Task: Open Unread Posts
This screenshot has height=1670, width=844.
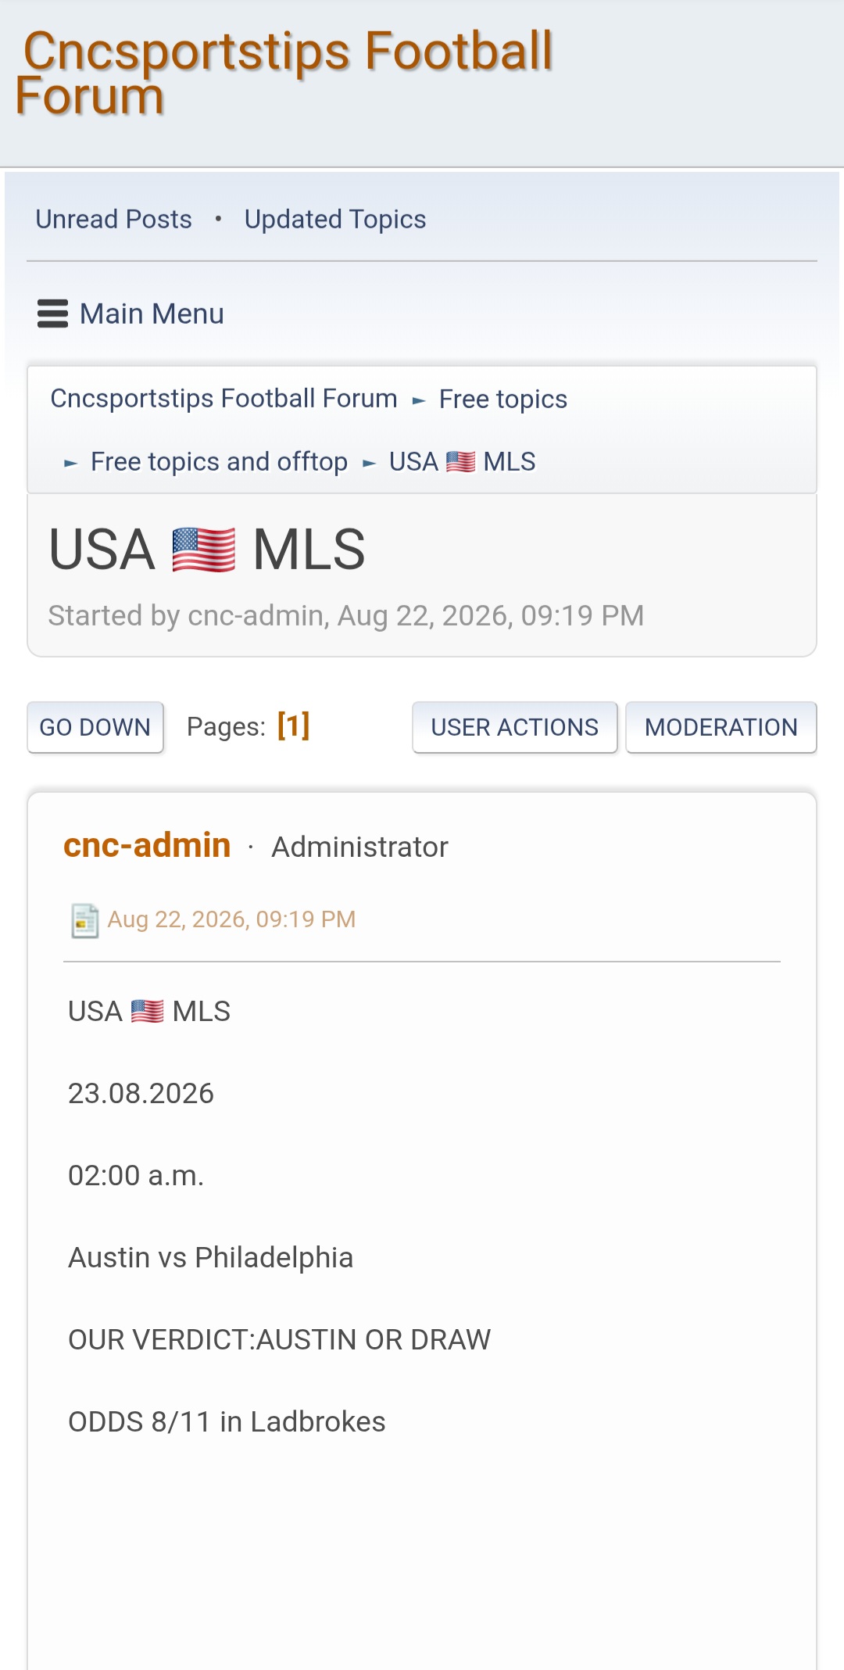Action: 113,220
